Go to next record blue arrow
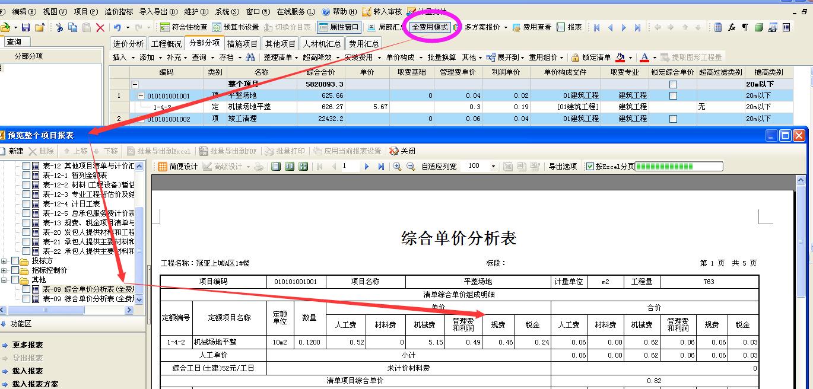 (x=624, y=27)
